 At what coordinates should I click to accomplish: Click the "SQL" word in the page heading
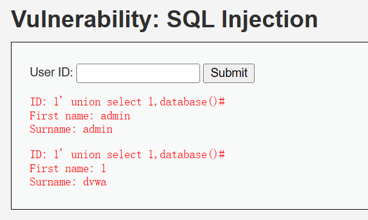point(190,20)
